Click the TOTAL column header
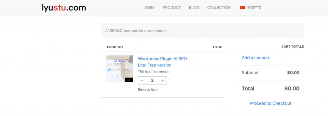The width and height of the screenshot is (328, 116). [x=218, y=47]
